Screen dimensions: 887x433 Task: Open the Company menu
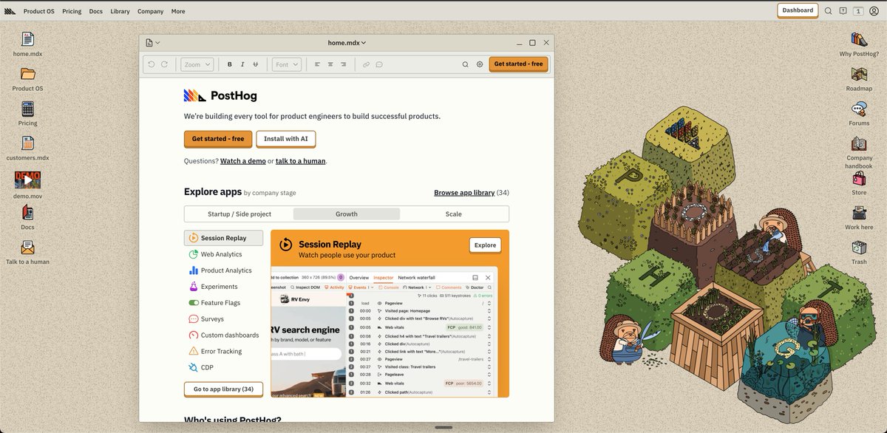(151, 11)
